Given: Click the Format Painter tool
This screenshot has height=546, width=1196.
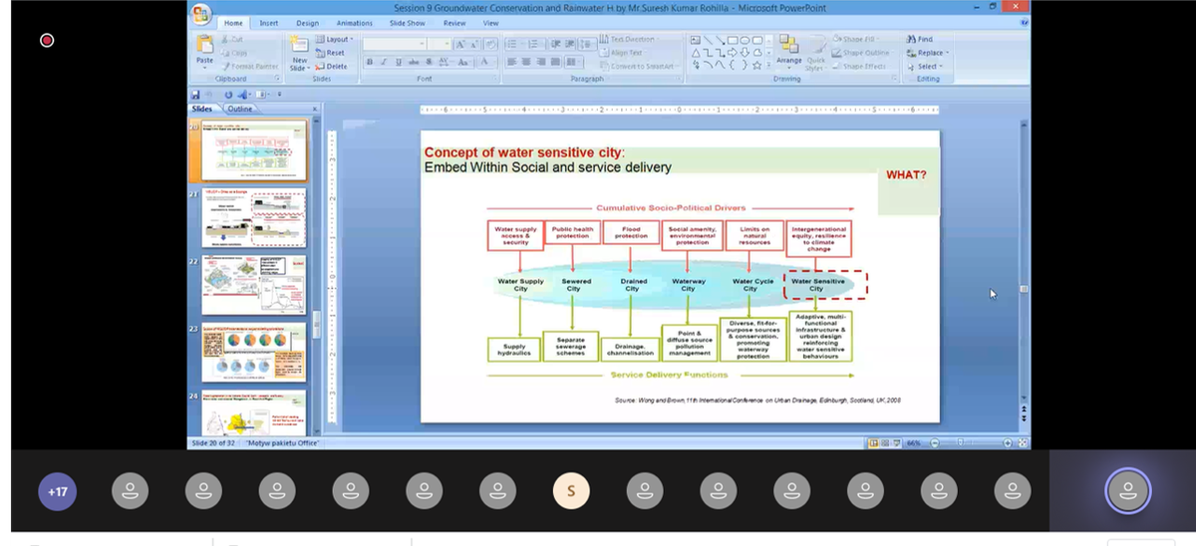Looking at the screenshot, I should (250, 66).
